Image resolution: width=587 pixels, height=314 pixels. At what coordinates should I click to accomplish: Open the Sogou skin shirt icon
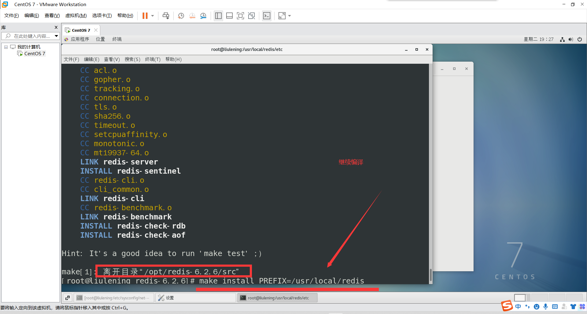click(x=573, y=306)
